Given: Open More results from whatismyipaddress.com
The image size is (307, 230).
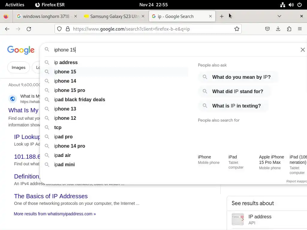Looking at the screenshot, I should point(55,214).
